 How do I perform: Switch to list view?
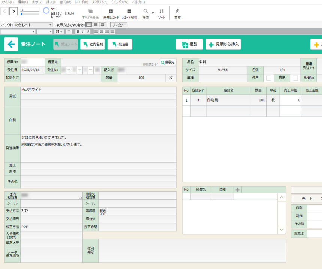95,25
